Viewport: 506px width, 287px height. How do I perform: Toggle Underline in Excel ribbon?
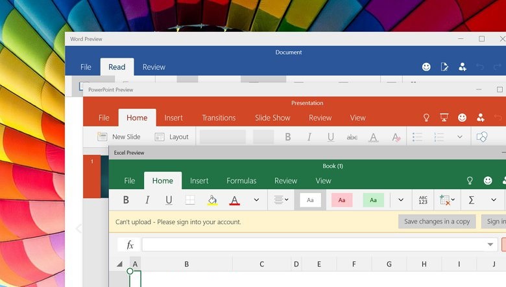point(169,200)
